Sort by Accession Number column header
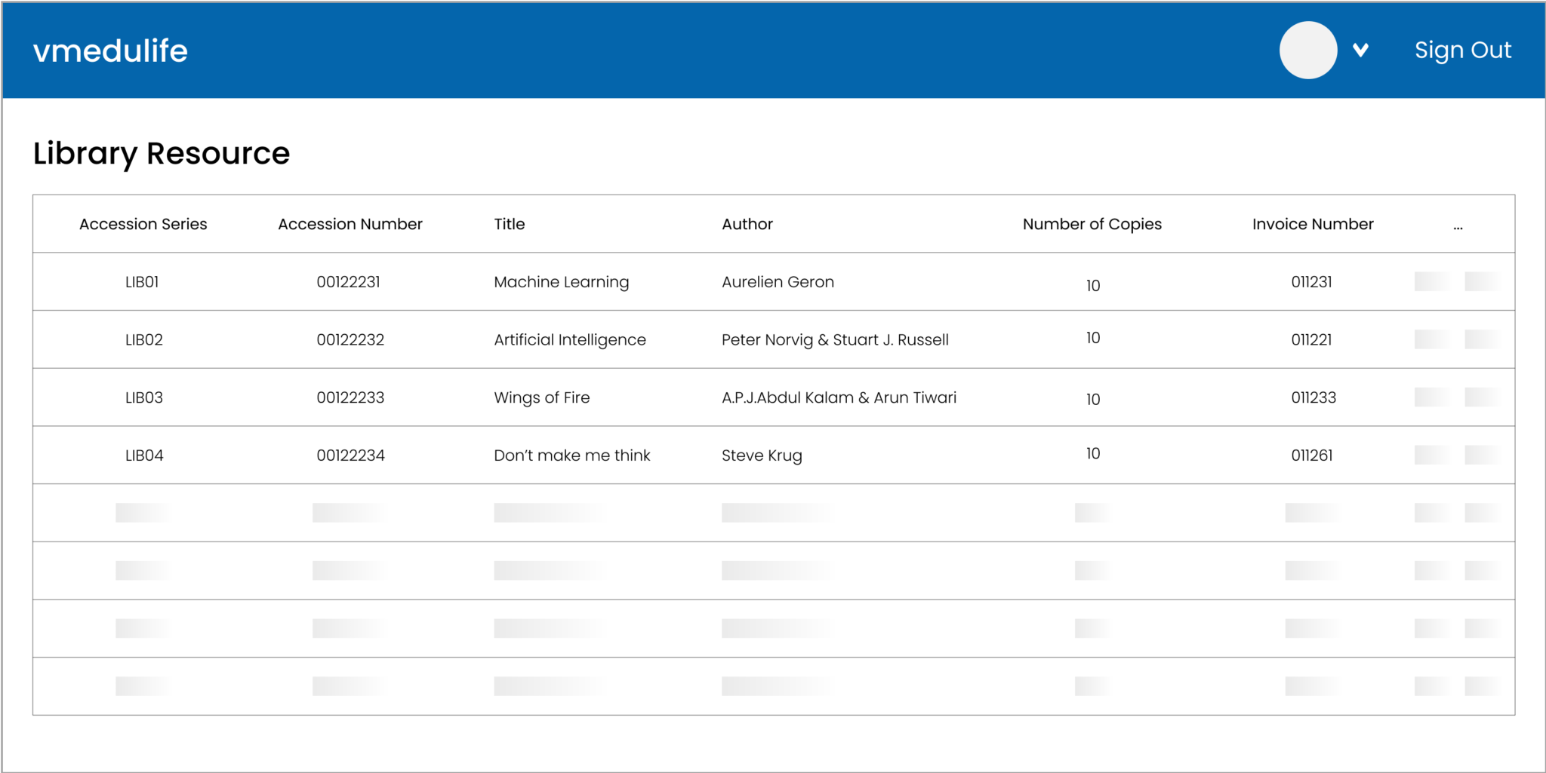Screen dimensions: 1546x773 (350, 224)
